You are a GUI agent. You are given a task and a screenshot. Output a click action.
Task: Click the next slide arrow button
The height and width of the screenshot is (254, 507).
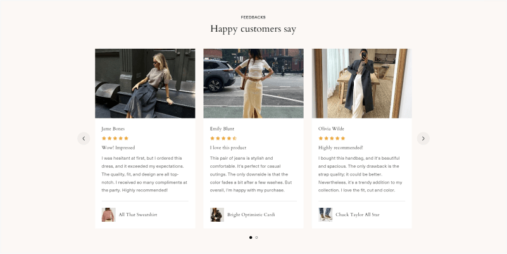[x=423, y=138]
